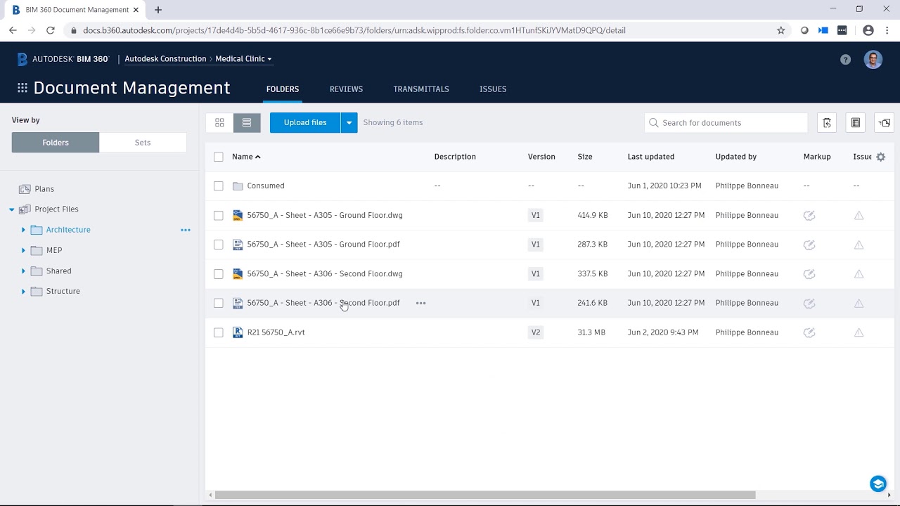Sort the table by Name column
This screenshot has width=900, height=506.
[x=246, y=157]
